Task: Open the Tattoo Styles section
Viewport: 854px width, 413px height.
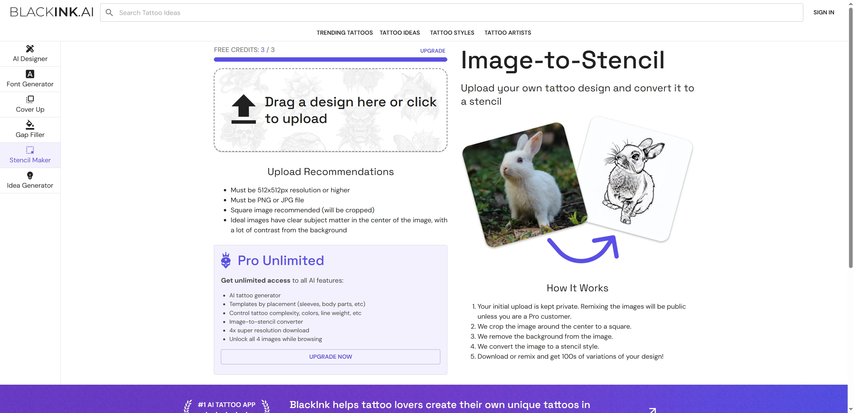Action: [x=452, y=33]
